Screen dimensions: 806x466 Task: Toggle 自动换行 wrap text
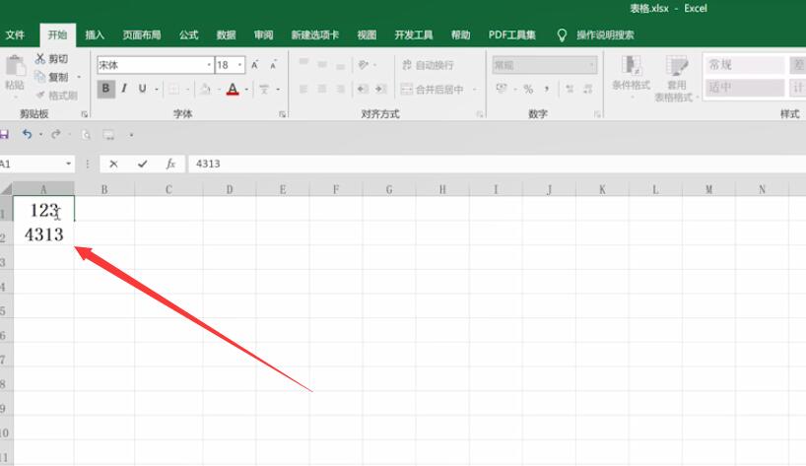pos(428,65)
